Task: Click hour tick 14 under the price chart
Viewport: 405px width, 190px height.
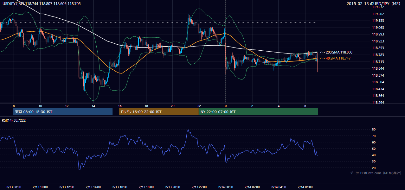Action: click(93, 105)
